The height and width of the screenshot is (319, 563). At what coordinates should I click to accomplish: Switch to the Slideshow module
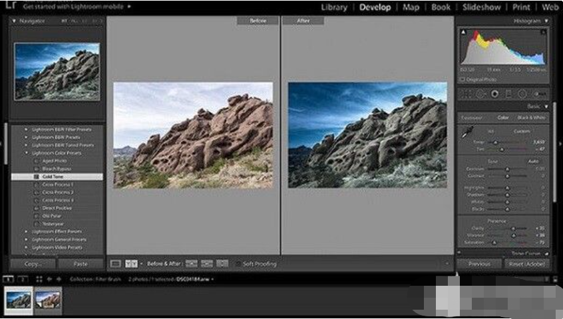[481, 7]
